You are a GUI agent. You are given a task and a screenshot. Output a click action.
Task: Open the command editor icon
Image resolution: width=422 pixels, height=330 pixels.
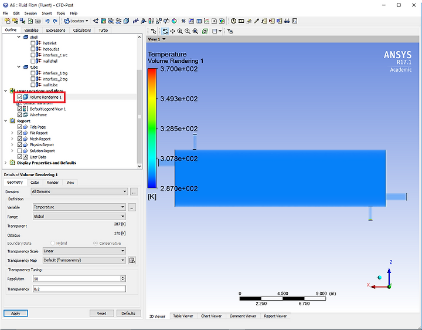295,21
